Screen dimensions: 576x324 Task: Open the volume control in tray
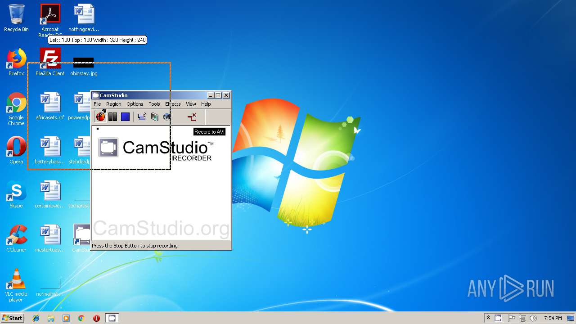click(x=533, y=318)
